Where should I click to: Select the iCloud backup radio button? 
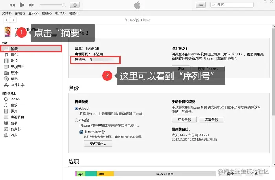point(77,108)
